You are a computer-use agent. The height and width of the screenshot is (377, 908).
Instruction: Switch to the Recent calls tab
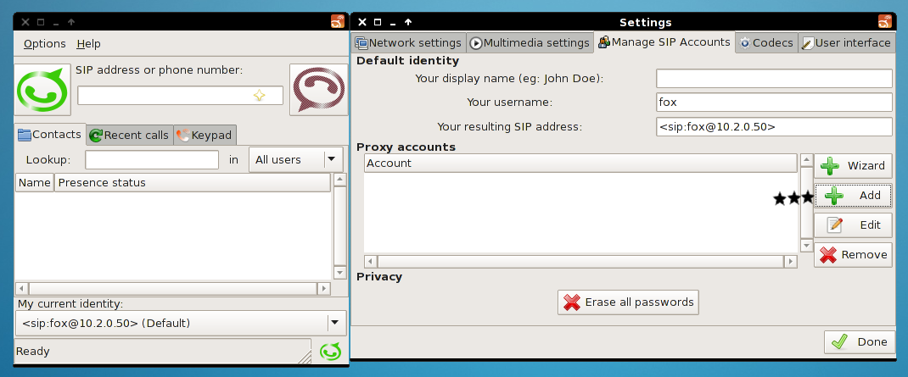click(129, 135)
